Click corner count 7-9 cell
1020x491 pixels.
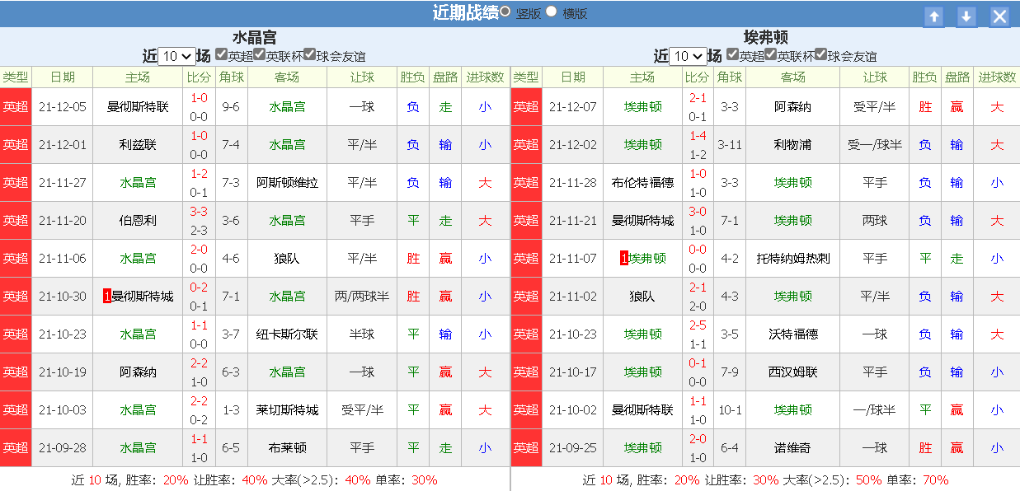pos(730,372)
